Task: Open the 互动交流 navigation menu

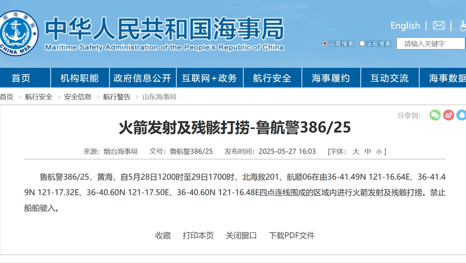Action: [389, 78]
